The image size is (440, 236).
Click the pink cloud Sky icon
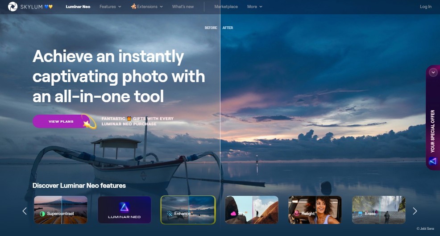(x=233, y=214)
